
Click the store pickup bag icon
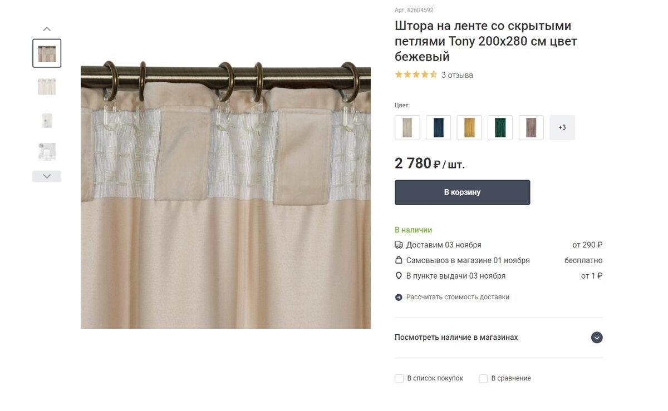pos(399,260)
